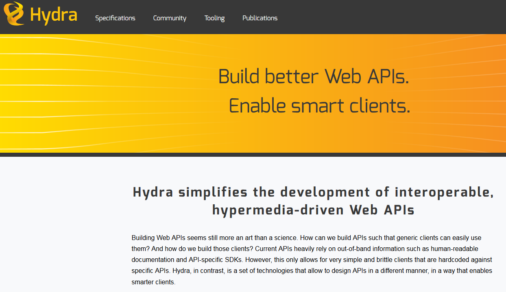Click the "Enable smart clients." tagline
506x292 pixels.
pos(319,106)
